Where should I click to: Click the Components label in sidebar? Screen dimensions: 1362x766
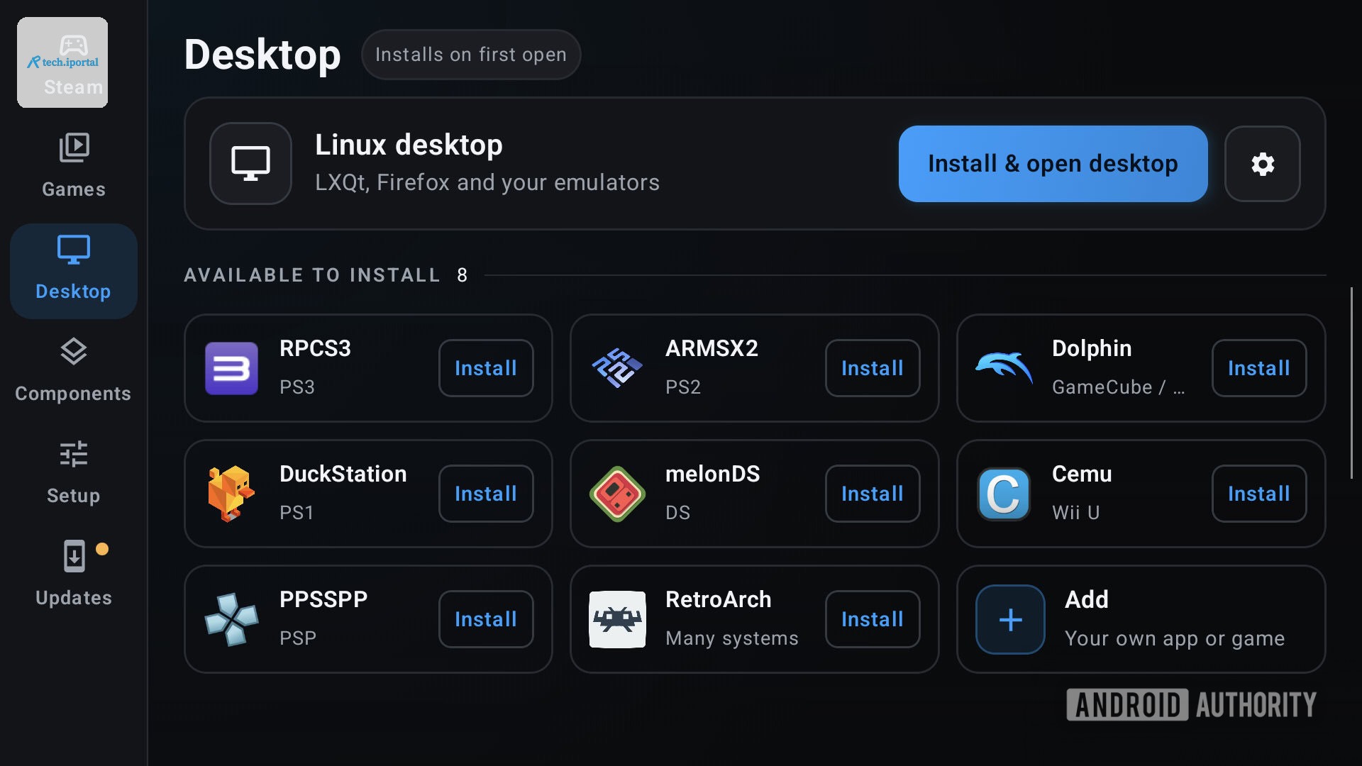tap(73, 394)
